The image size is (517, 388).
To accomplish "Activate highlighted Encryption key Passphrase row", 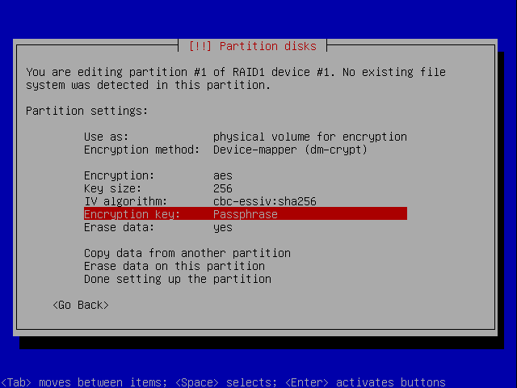I will pos(246,213).
